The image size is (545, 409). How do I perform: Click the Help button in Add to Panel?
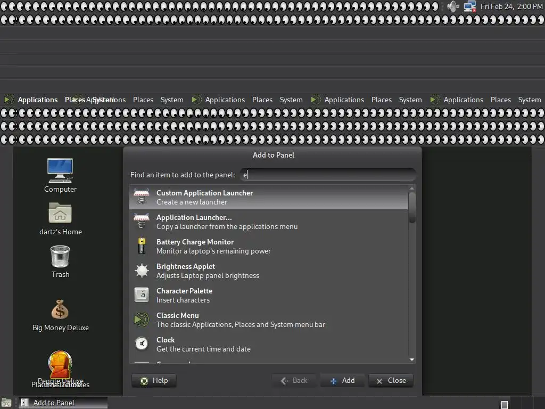point(154,380)
